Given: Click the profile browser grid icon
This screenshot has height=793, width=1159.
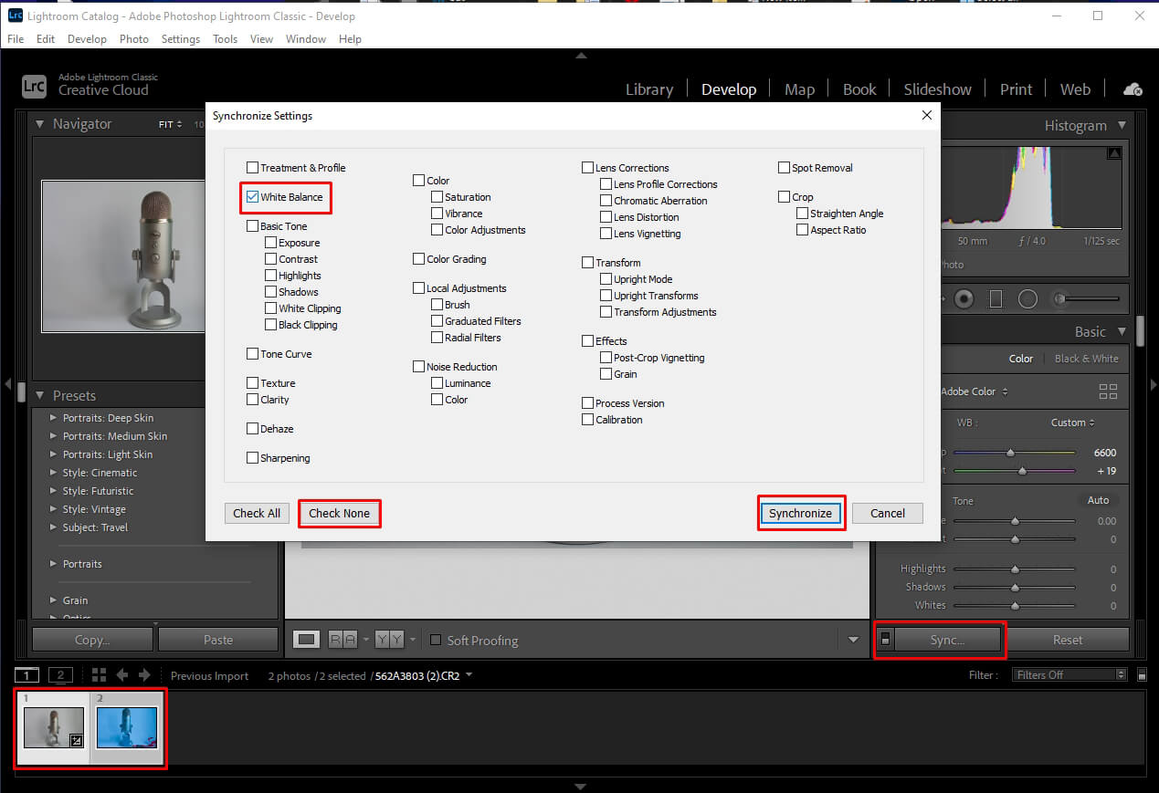Looking at the screenshot, I should pos(1108,391).
